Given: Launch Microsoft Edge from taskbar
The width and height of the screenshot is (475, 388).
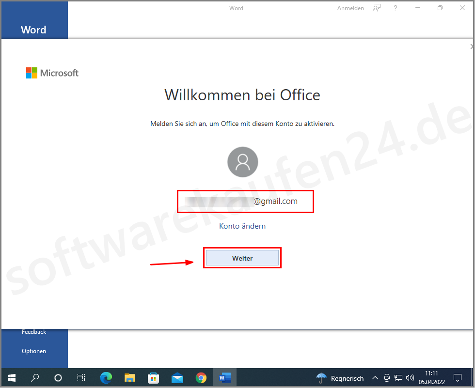Looking at the screenshot, I should 106,378.
